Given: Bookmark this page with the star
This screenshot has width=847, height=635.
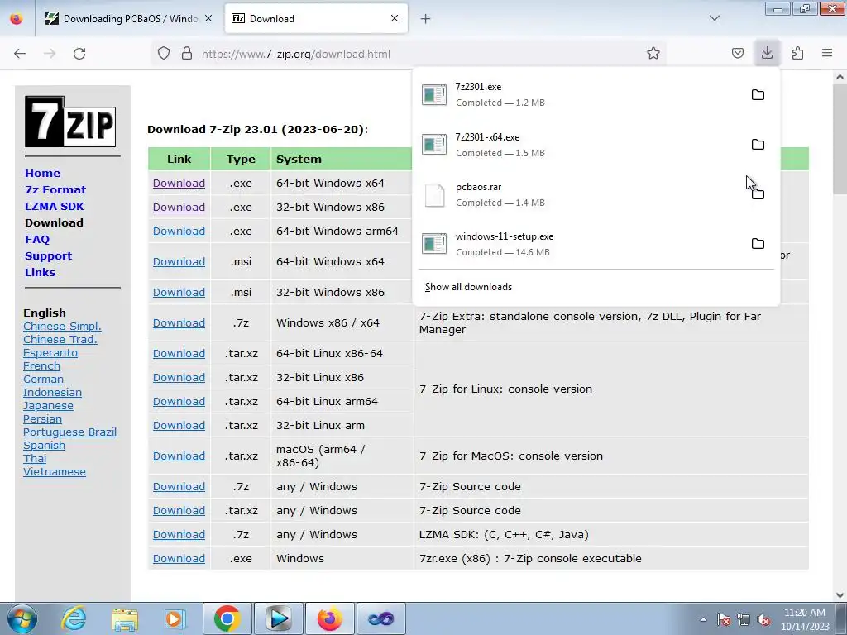Looking at the screenshot, I should coord(653,54).
